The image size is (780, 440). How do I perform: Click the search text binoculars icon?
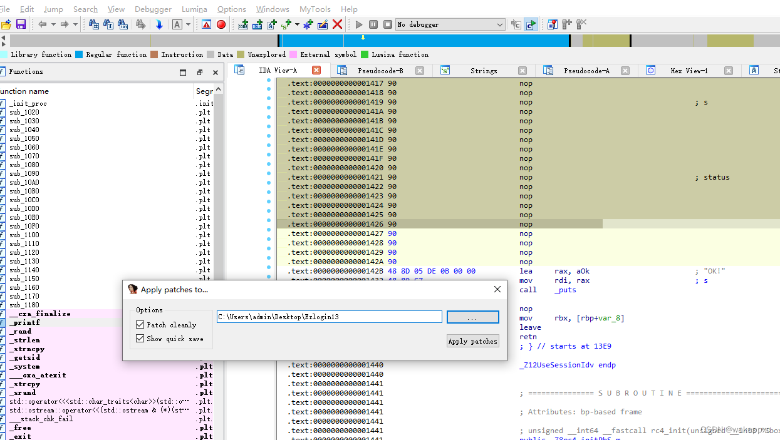108,24
